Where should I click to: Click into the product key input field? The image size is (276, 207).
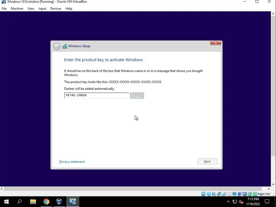tap(96, 95)
